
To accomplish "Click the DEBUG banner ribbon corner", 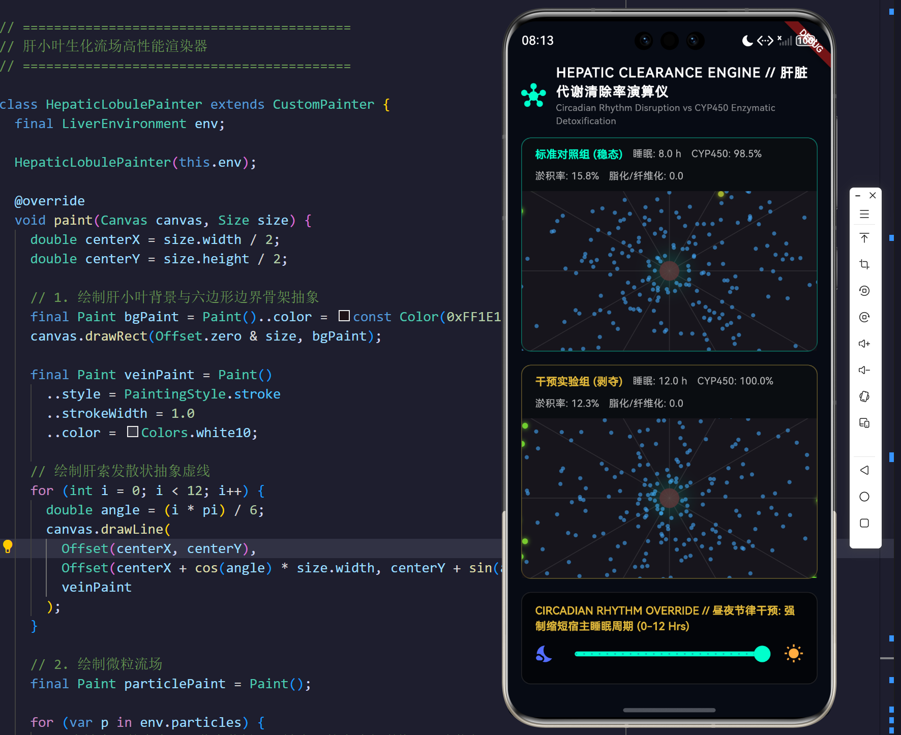I will point(811,42).
